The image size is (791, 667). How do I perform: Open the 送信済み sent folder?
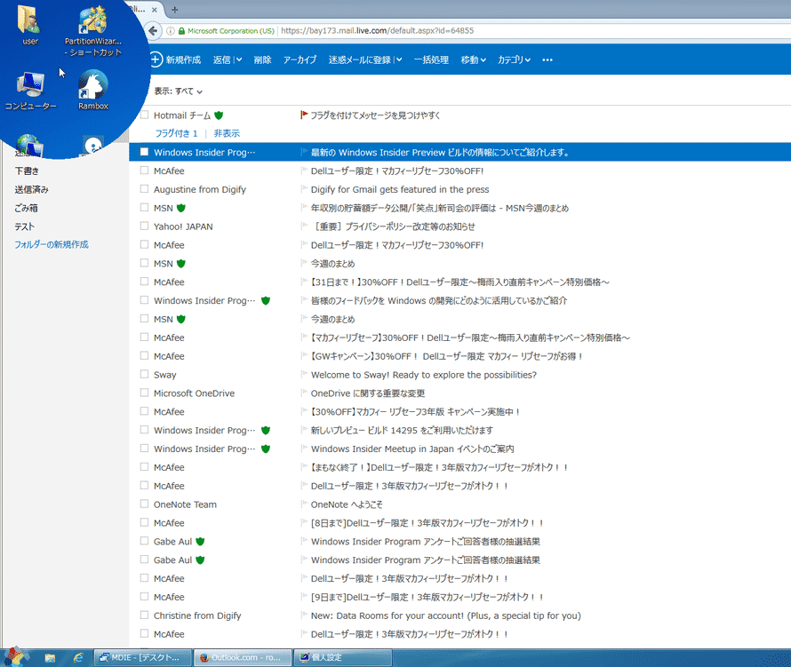31,189
